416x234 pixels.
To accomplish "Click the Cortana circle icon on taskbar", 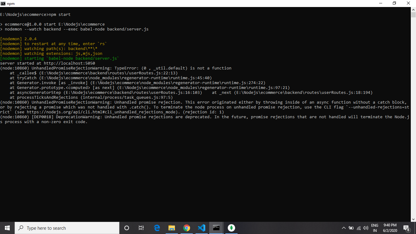I will (x=127, y=228).
